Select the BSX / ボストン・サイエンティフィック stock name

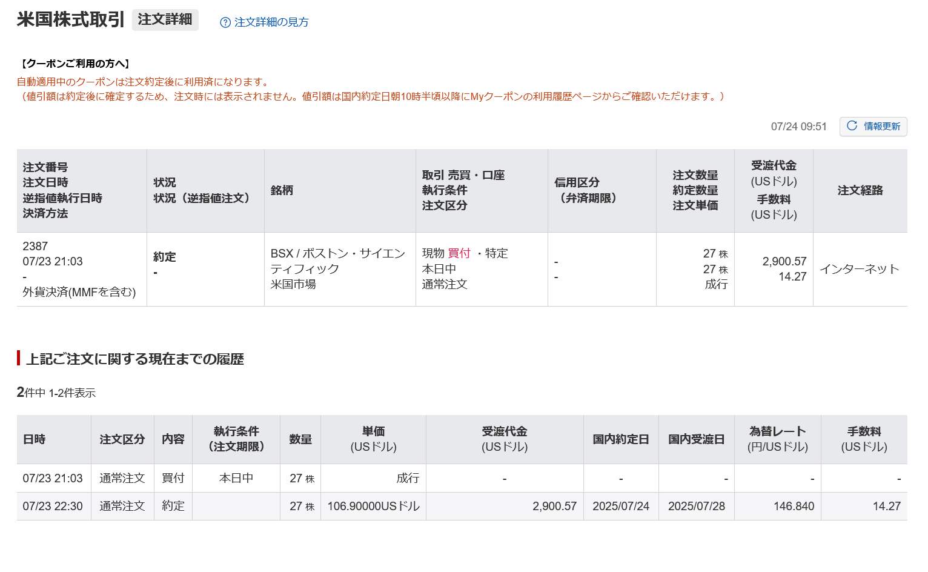click(x=338, y=261)
